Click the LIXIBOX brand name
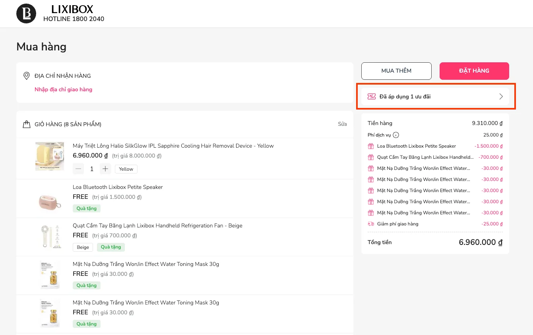Viewport: 533px width, 335px height. [72, 9]
